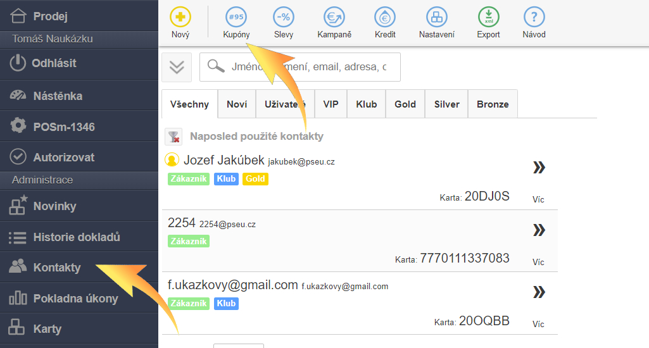Screen dimensions: 649x348
Task: Click the Nový add contact icon
Action: pyautogui.click(x=180, y=17)
